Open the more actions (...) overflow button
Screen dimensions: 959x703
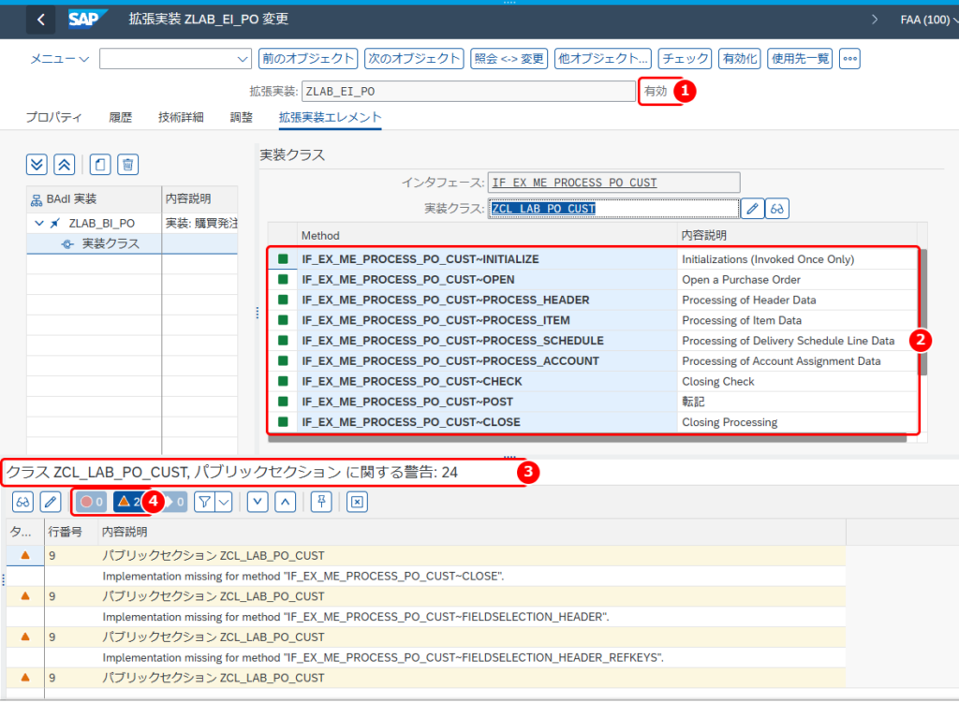tap(849, 59)
